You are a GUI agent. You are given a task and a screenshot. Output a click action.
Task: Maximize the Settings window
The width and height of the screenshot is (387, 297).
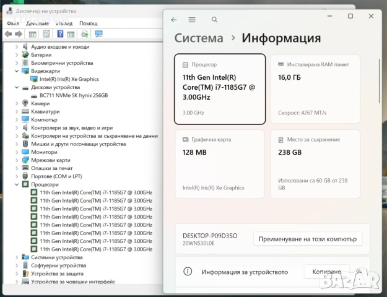(x=350, y=16)
